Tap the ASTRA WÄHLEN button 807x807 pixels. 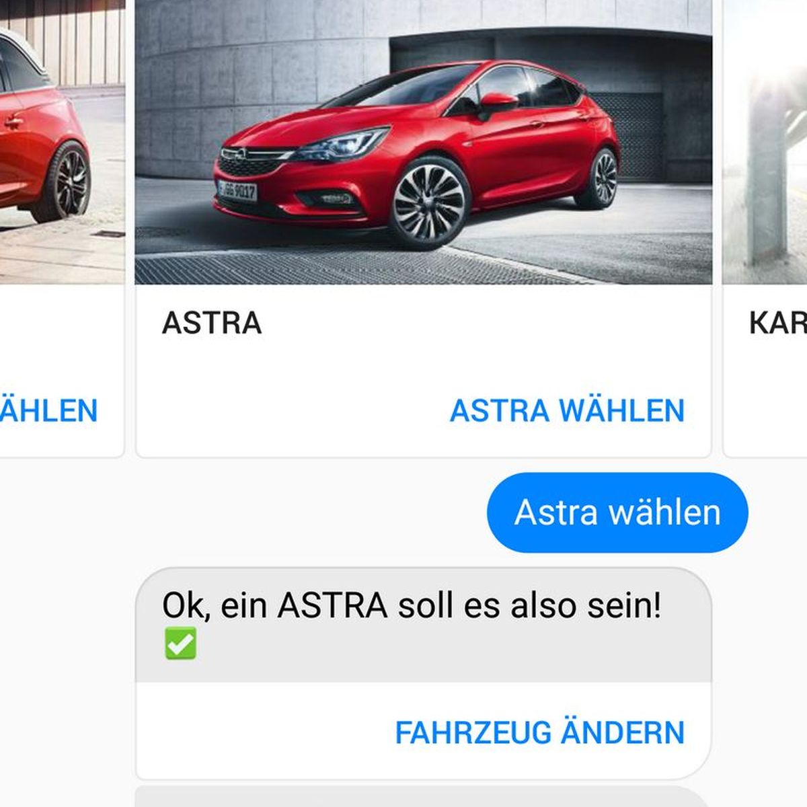point(567,410)
